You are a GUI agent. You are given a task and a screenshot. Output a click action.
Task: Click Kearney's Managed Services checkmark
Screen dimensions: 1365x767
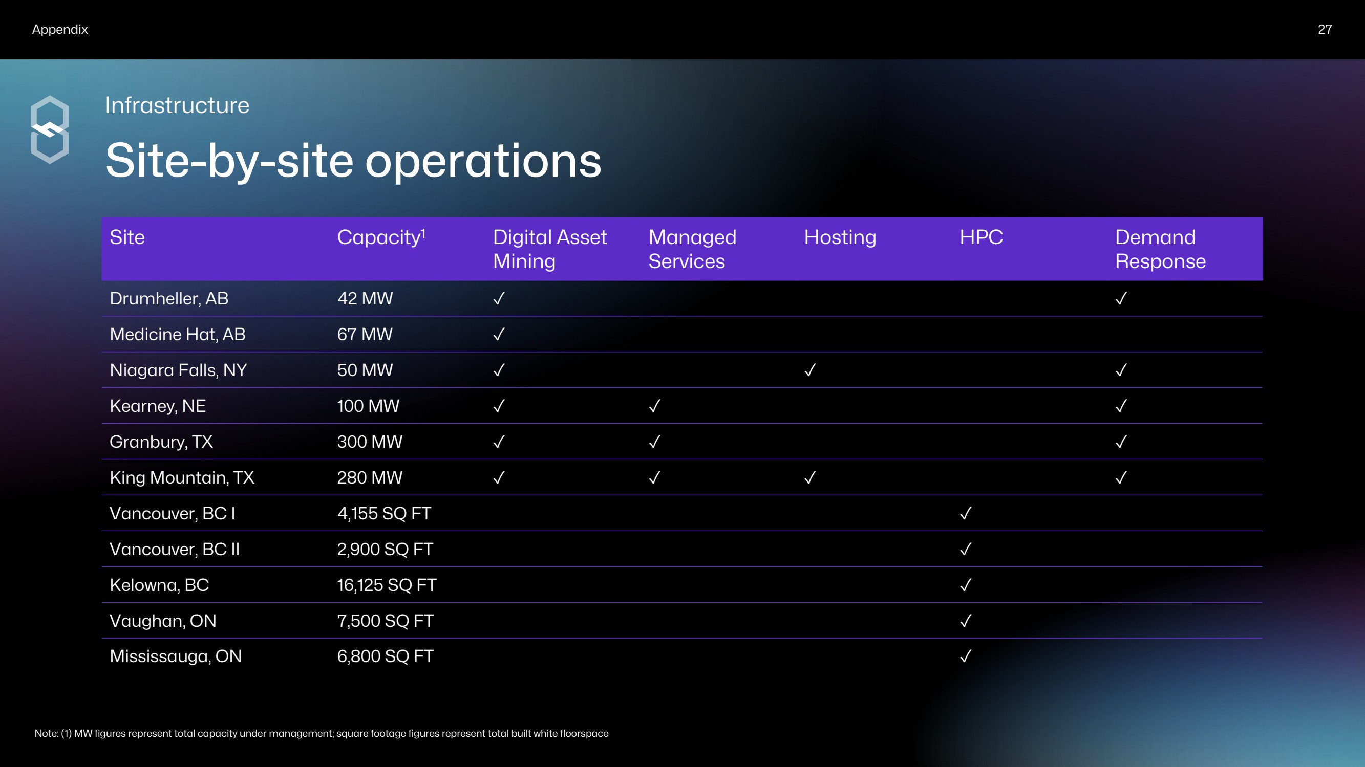pos(654,406)
